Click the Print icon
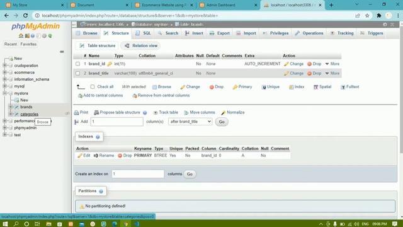 (76, 112)
